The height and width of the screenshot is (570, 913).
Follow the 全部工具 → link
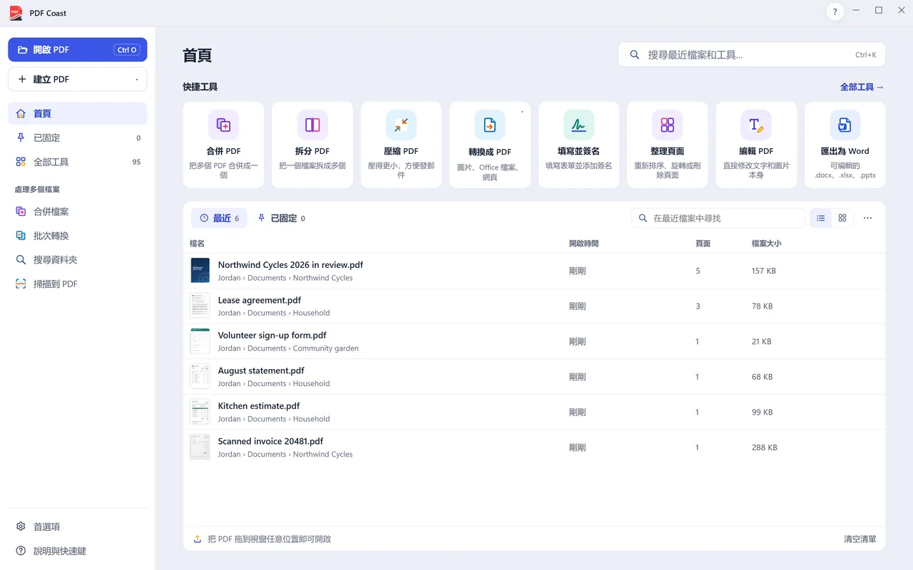(x=862, y=87)
